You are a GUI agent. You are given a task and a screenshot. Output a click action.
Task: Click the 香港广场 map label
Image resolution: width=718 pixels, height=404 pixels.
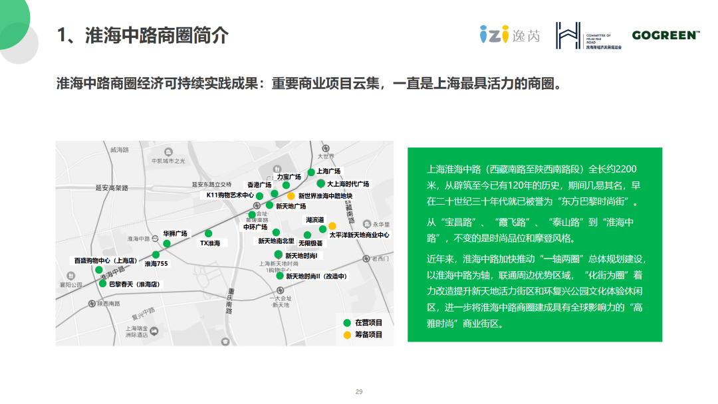pyautogui.click(x=259, y=185)
